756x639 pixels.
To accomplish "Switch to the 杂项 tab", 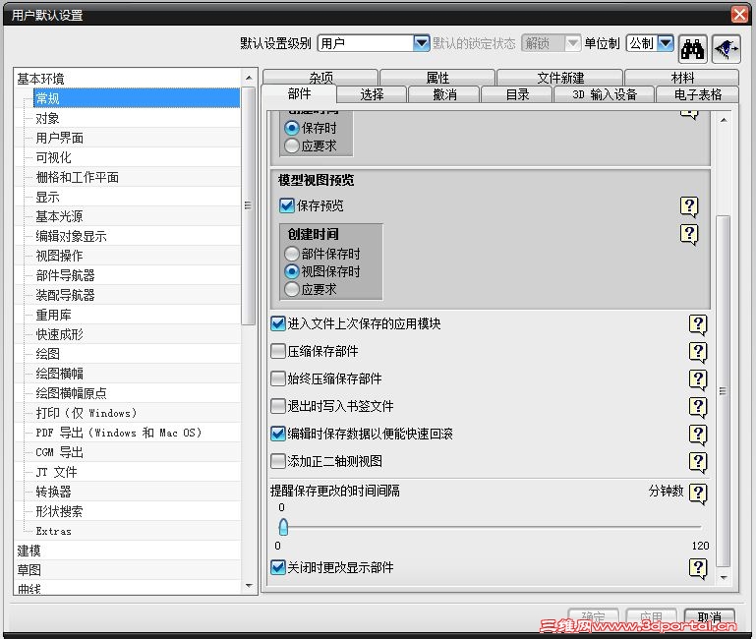I will point(320,77).
